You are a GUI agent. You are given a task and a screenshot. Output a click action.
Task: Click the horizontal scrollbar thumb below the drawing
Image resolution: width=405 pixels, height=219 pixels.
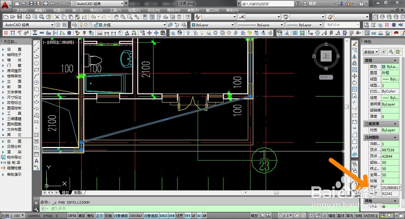[x=276, y=193]
